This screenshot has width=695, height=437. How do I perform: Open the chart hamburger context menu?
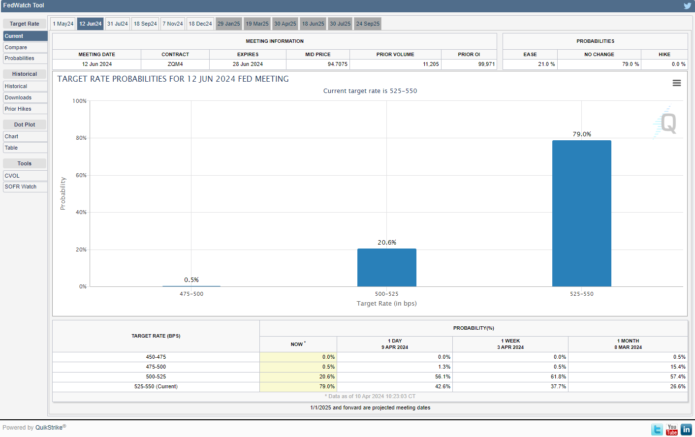(677, 83)
